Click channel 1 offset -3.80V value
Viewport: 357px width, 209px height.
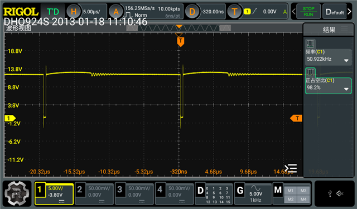pyautogui.click(x=55, y=195)
